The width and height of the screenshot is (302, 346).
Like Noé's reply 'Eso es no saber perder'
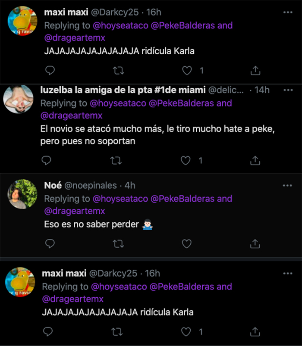186,244
